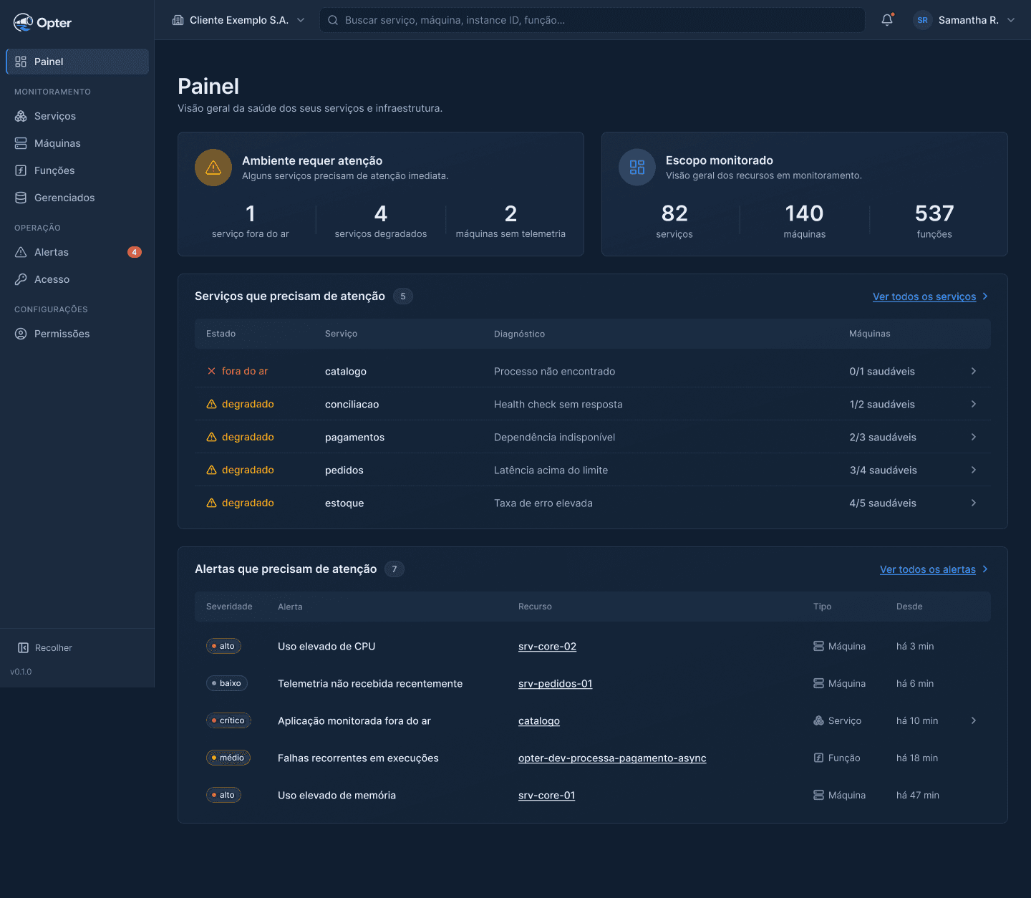
Task: Click the Alertas badge showing 4
Action: [135, 252]
